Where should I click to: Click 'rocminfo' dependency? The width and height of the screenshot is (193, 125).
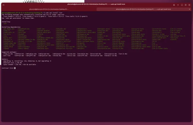click(173, 39)
